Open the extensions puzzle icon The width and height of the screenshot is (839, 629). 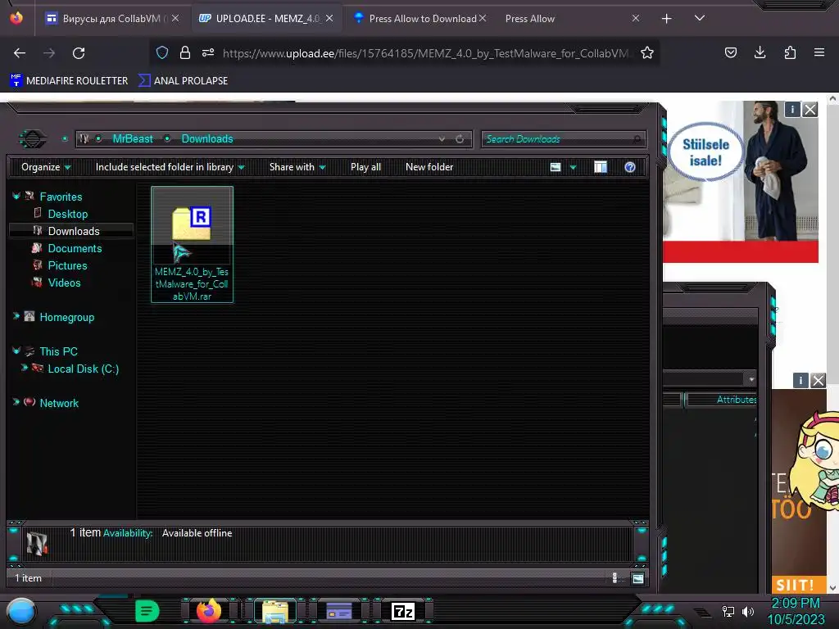[790, 52]
